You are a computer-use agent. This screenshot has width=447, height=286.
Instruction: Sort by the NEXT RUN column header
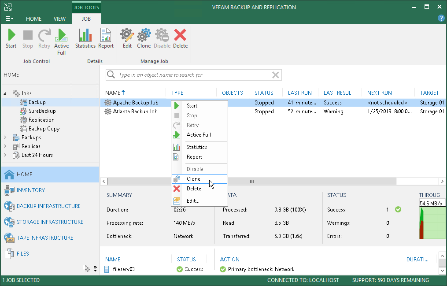[379, 93]
